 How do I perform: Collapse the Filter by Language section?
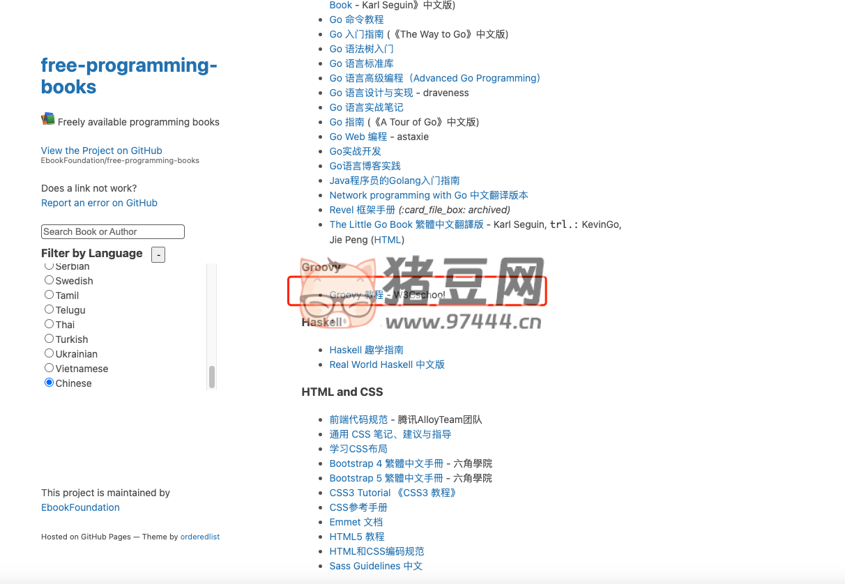pyautogui.click(x=158, y=254)
